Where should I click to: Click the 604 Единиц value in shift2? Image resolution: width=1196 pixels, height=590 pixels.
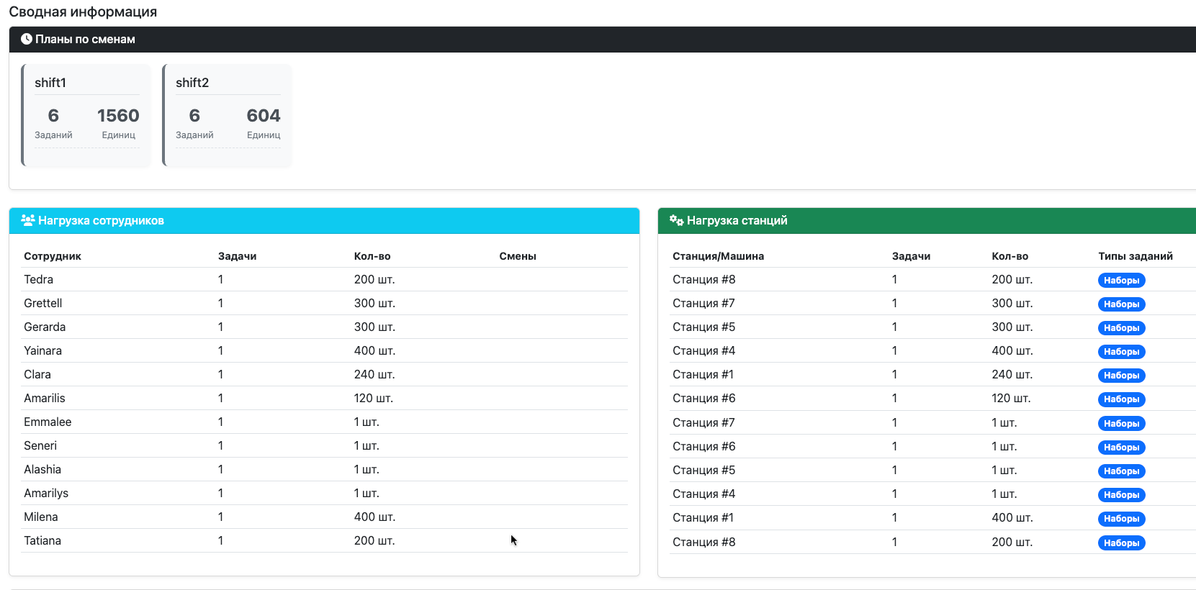pos(264,116)
